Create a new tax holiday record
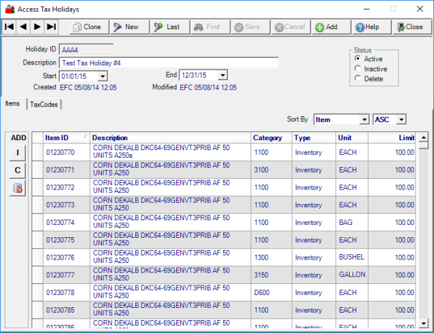The image size is (434, 333). pos(126,27)
